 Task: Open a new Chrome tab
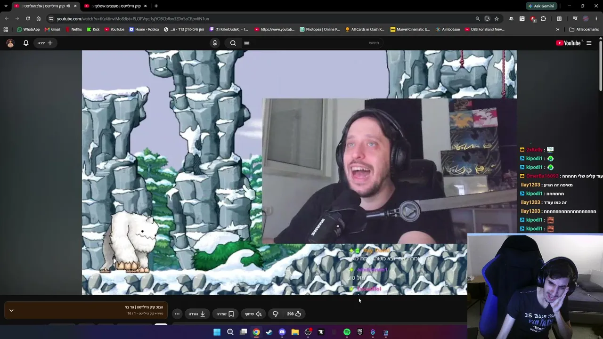[x=156, y=6]
